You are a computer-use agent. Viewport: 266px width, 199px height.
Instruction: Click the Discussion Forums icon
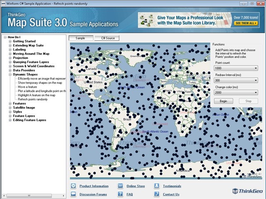point(73,194)
